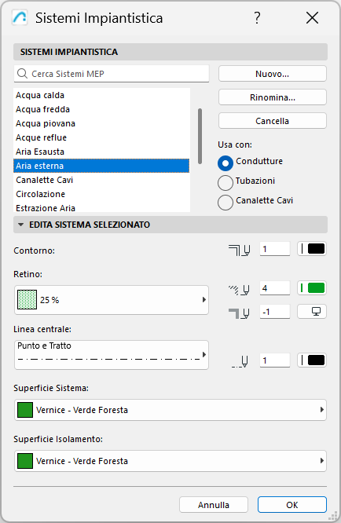The height and width of the screenshot is (523, 341).
Task: Select Acqua fredda in the systems list
Action: coord(101,109)
